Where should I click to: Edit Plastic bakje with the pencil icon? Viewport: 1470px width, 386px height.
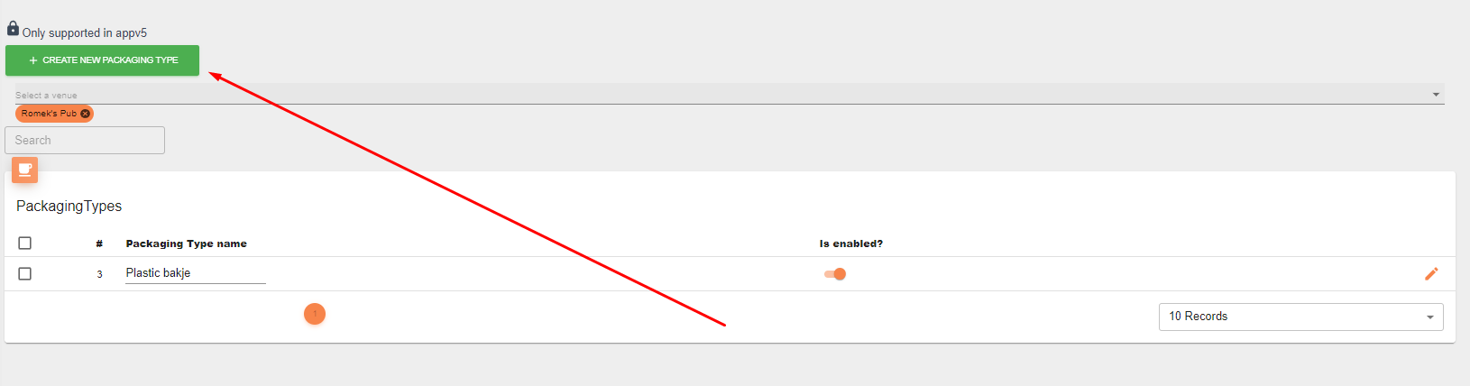point(1431,273)
